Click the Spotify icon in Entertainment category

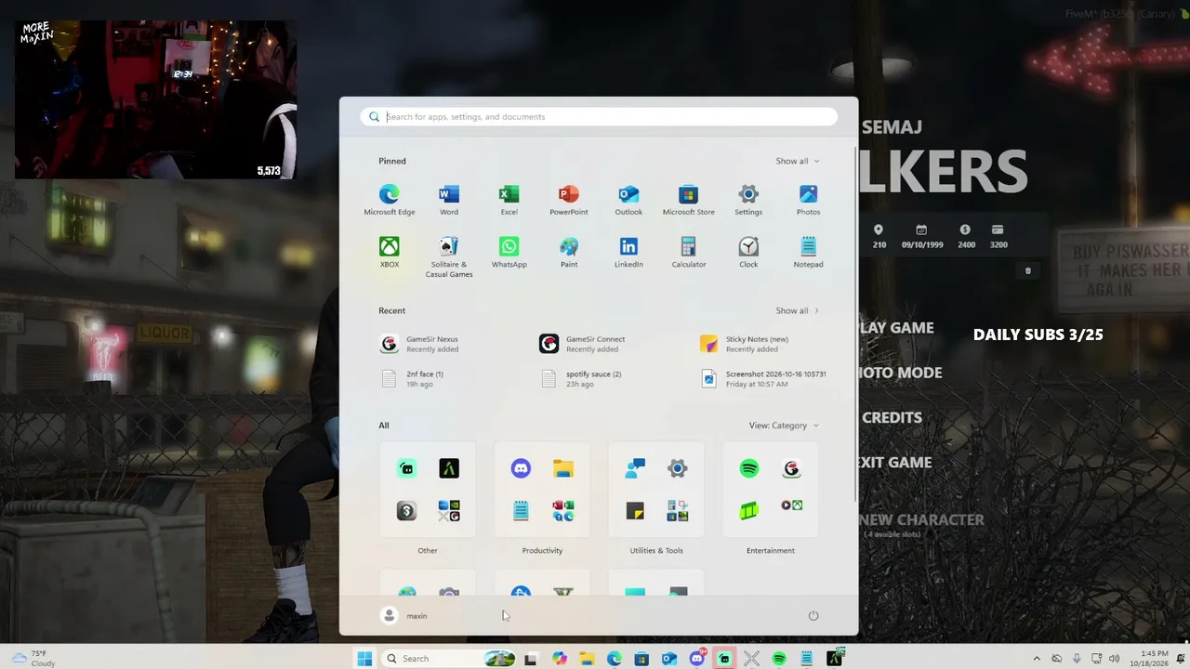coord(749,468)
